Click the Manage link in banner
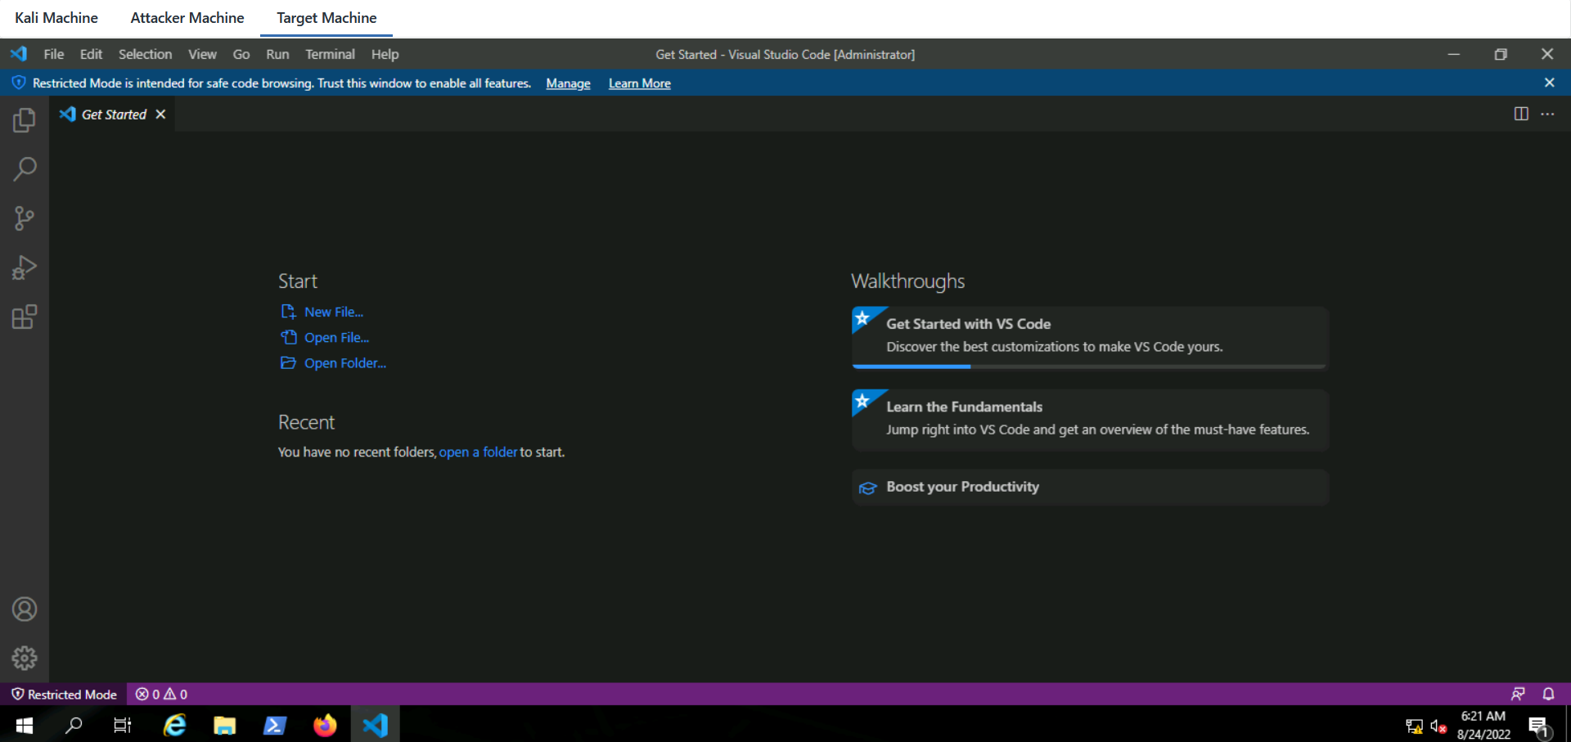 (x=568, y=83)
